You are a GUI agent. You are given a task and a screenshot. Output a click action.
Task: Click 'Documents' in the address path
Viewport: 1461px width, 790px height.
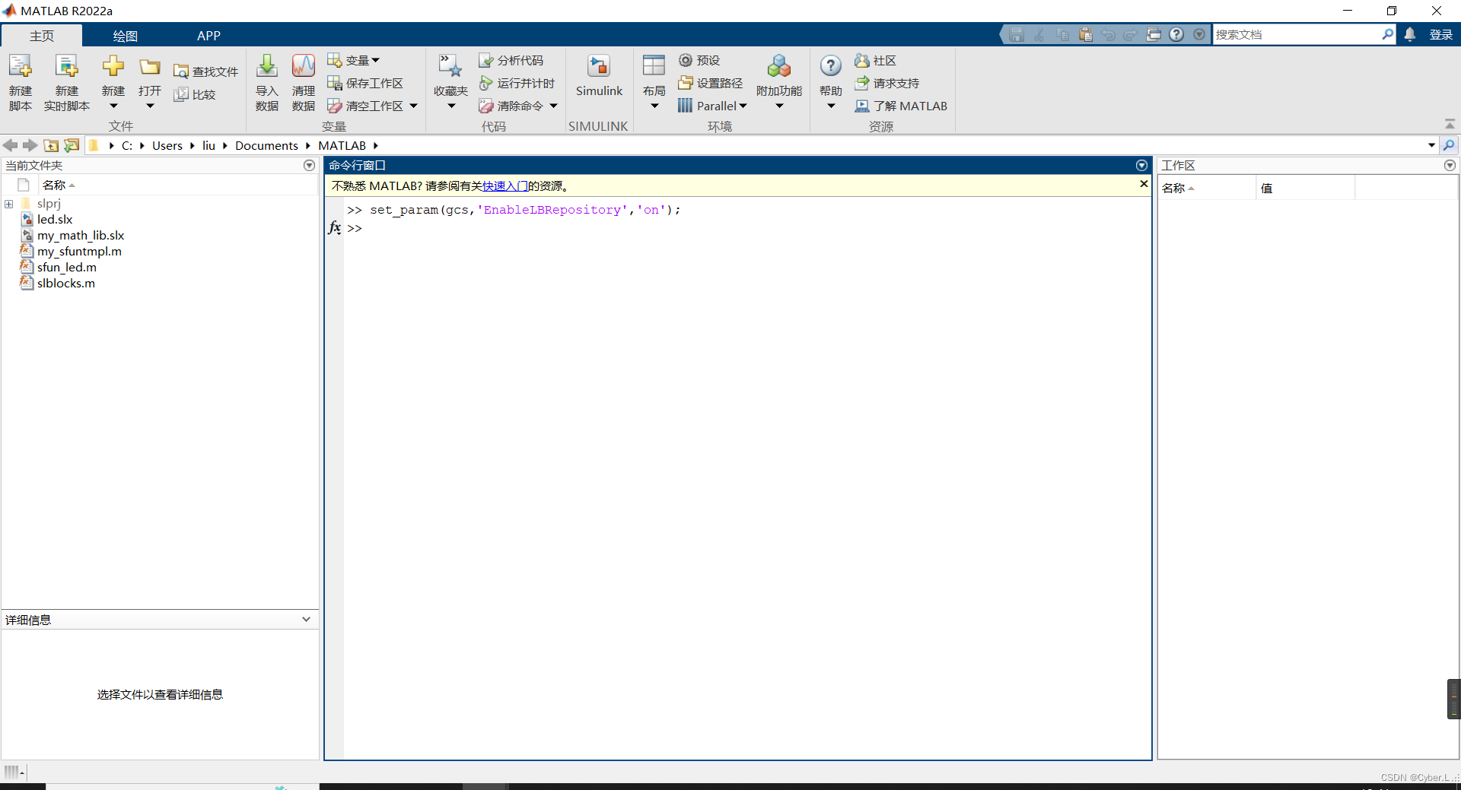pos(266,145)
